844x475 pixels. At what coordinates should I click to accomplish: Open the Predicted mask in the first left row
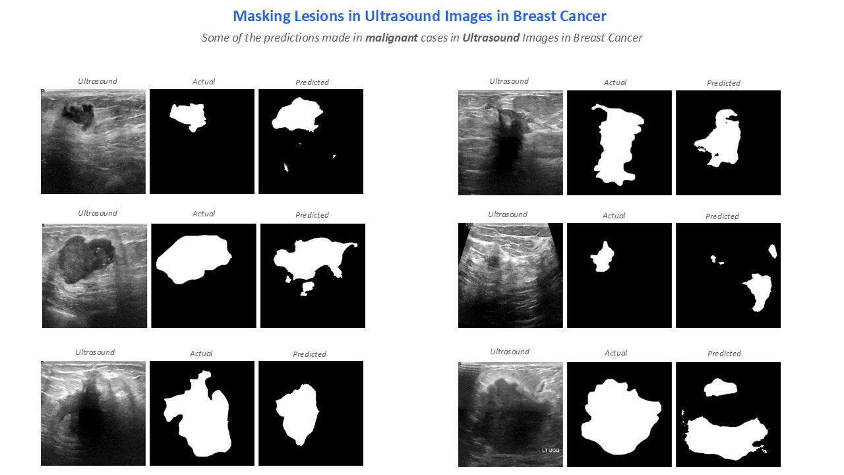tap(310, 141)
